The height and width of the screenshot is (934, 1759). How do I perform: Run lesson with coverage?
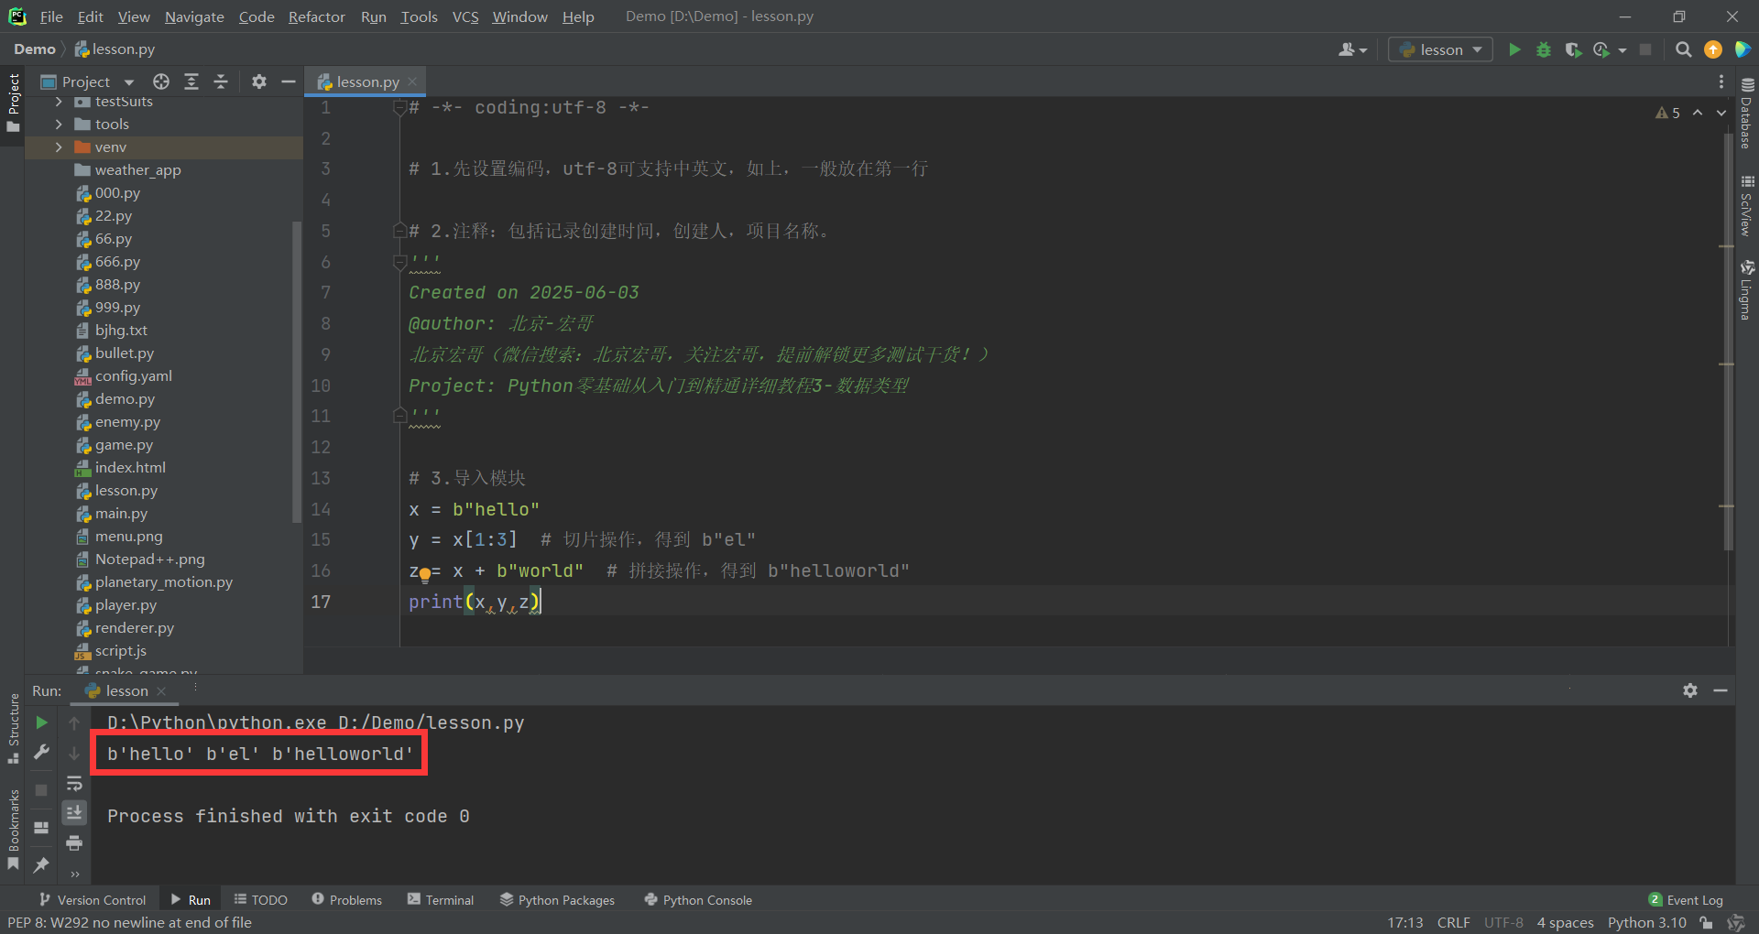[1573, 49]
